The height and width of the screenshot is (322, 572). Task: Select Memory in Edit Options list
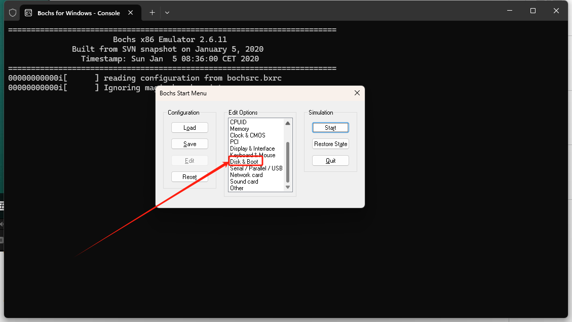point(239,128)
